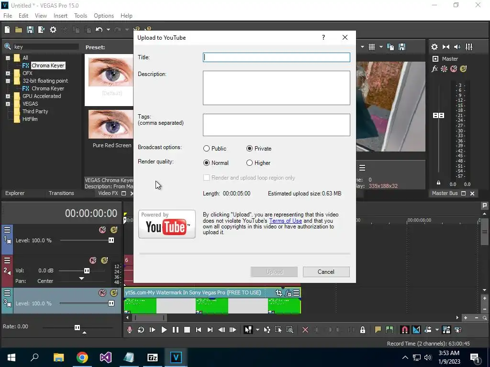Click the Open folder icon in toolbar
The width and height of the screenshot is (490, 367).
click(x=19, y=30)
